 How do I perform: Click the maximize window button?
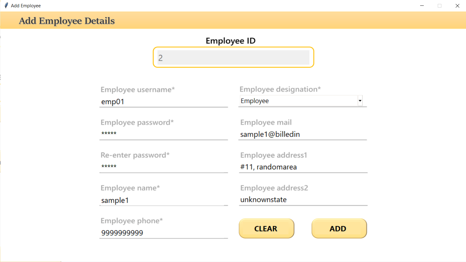coord(440,6)
